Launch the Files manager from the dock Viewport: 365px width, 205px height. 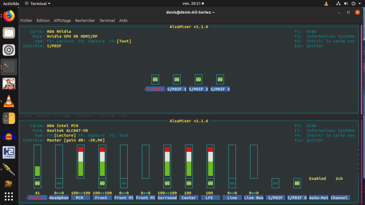[x=9, y=33]
